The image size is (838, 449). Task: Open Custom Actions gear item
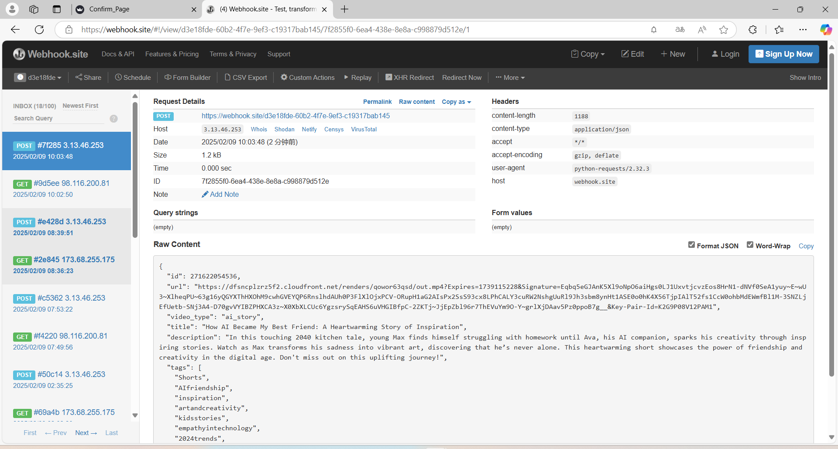(x=307, y=77)
